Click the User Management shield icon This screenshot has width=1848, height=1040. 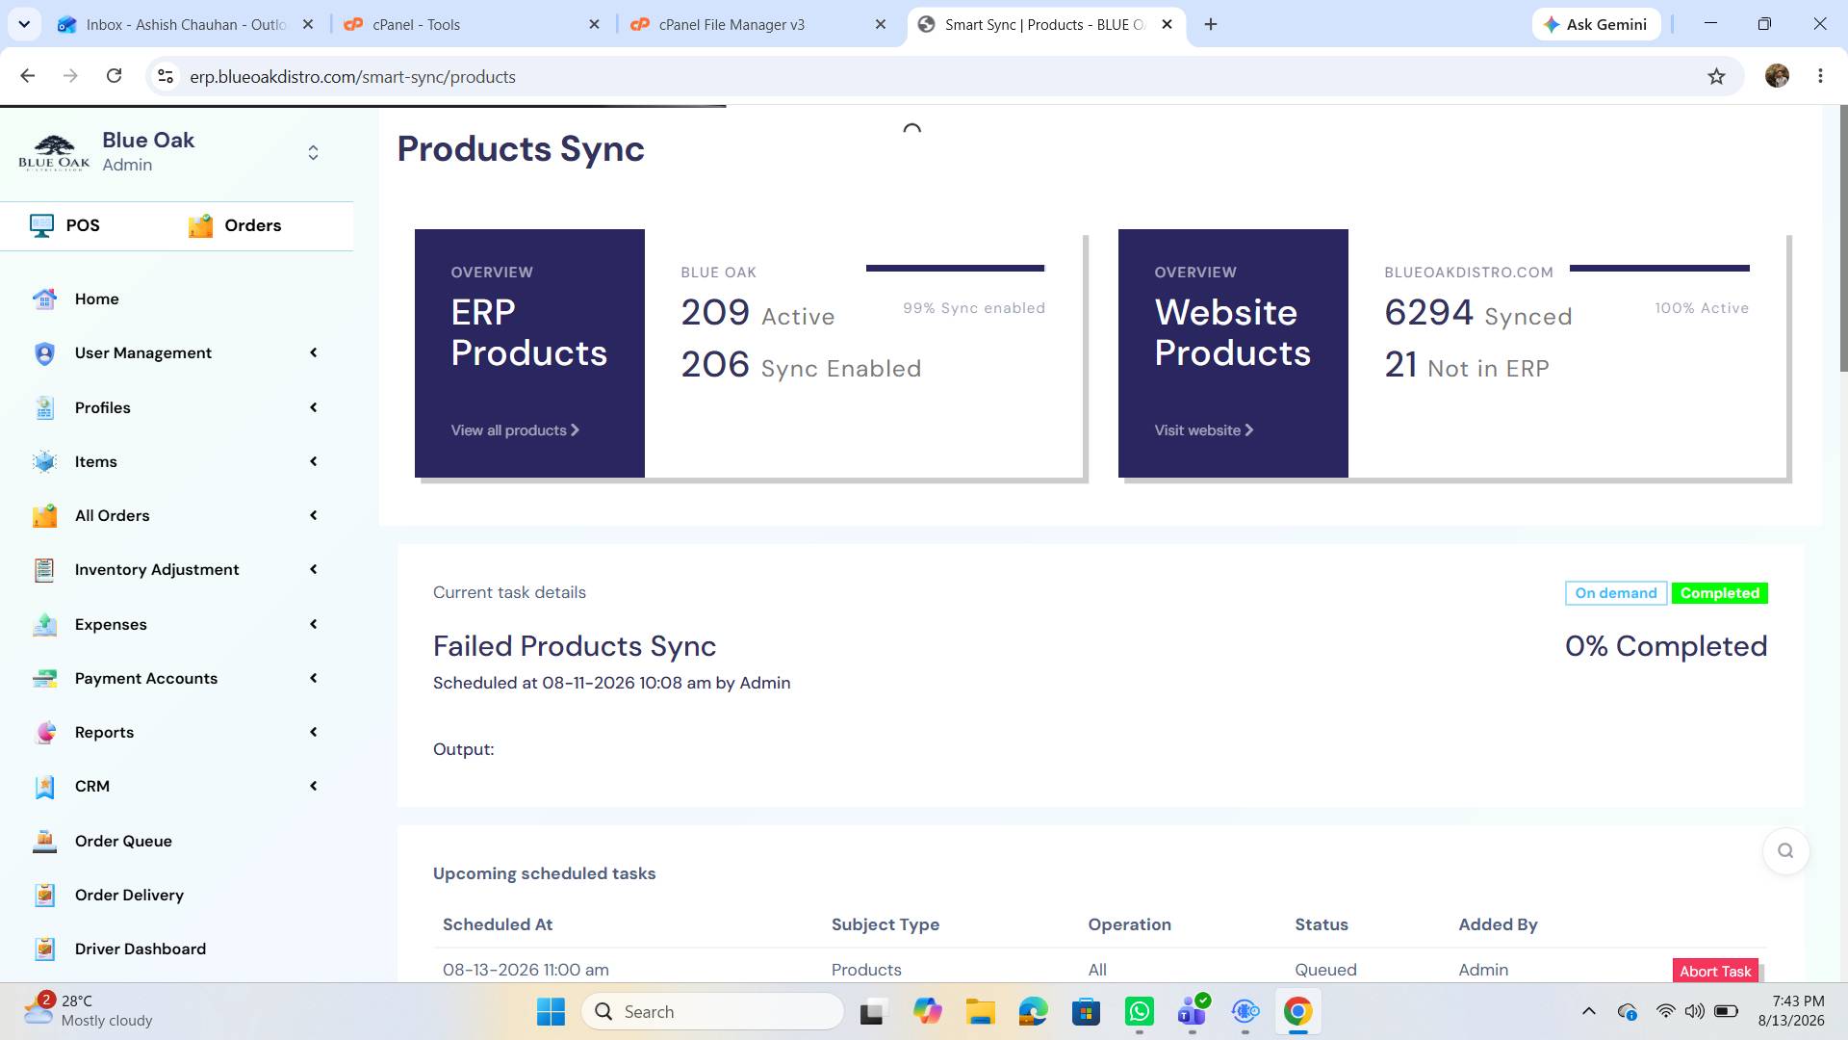tap(44, 353)
